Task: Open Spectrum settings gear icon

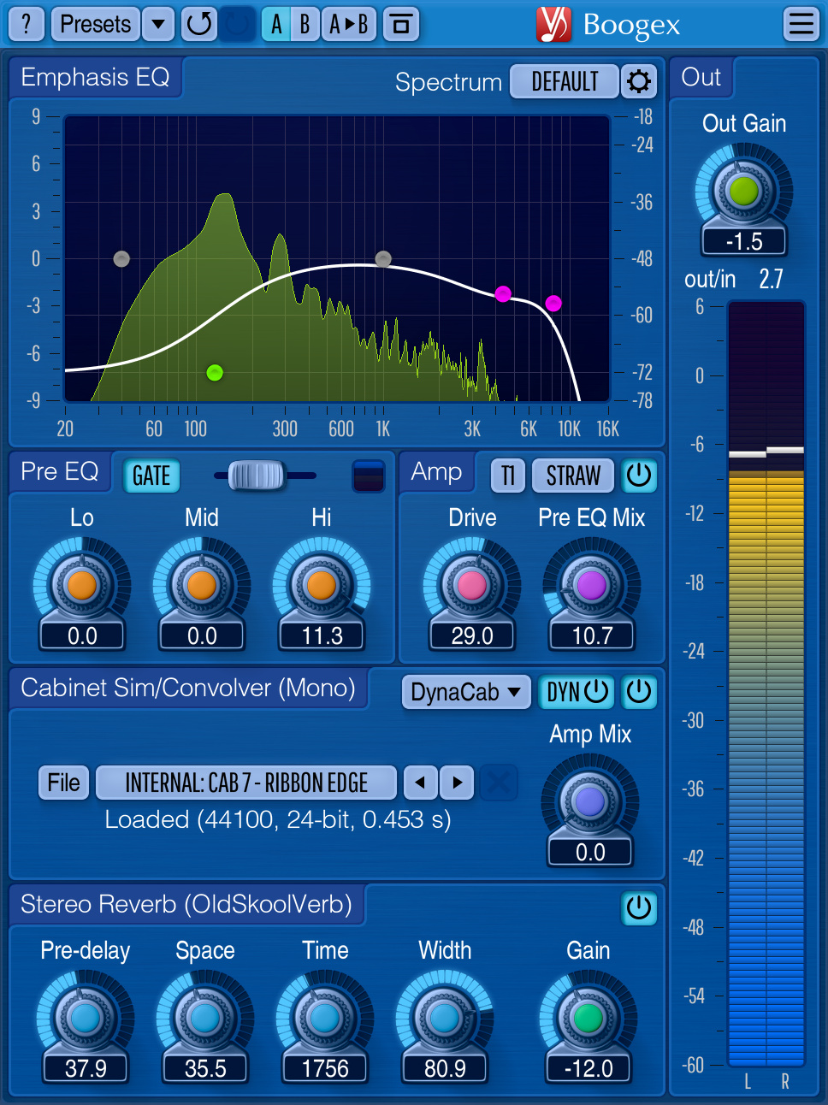Action: [639, 81]
